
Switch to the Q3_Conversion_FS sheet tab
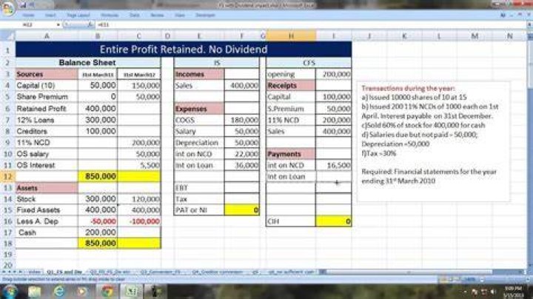coord(160,272)
